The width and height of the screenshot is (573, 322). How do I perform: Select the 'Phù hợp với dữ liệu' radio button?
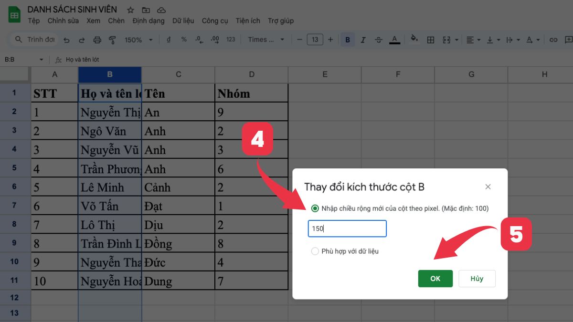315,251
